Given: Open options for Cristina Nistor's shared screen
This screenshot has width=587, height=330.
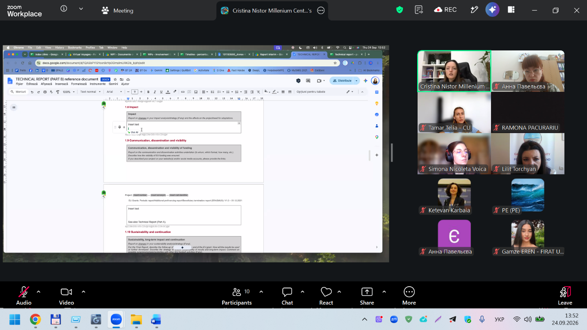Looking at the screenshot, I should pos(321,11).
